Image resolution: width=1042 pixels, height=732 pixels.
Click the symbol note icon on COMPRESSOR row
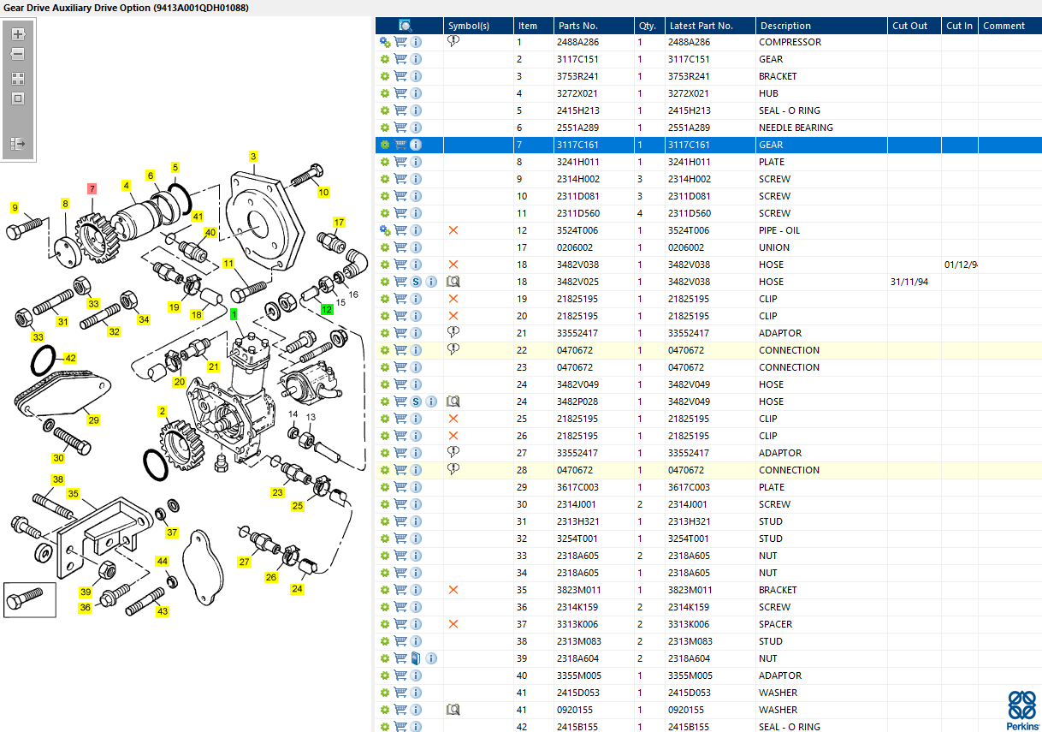pyautogui.click(x=453, y=41)
